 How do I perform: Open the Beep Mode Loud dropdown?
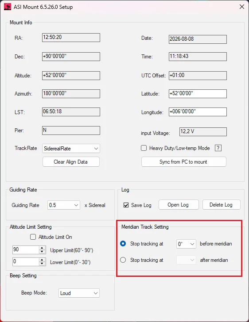pos(79,293)
